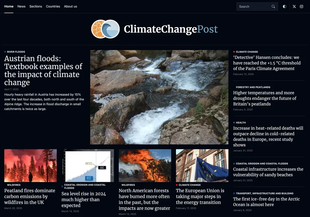Read the Peatland fires in the UK article
The width and height of the screenshot is (310, 217).
tap(30, 196)
